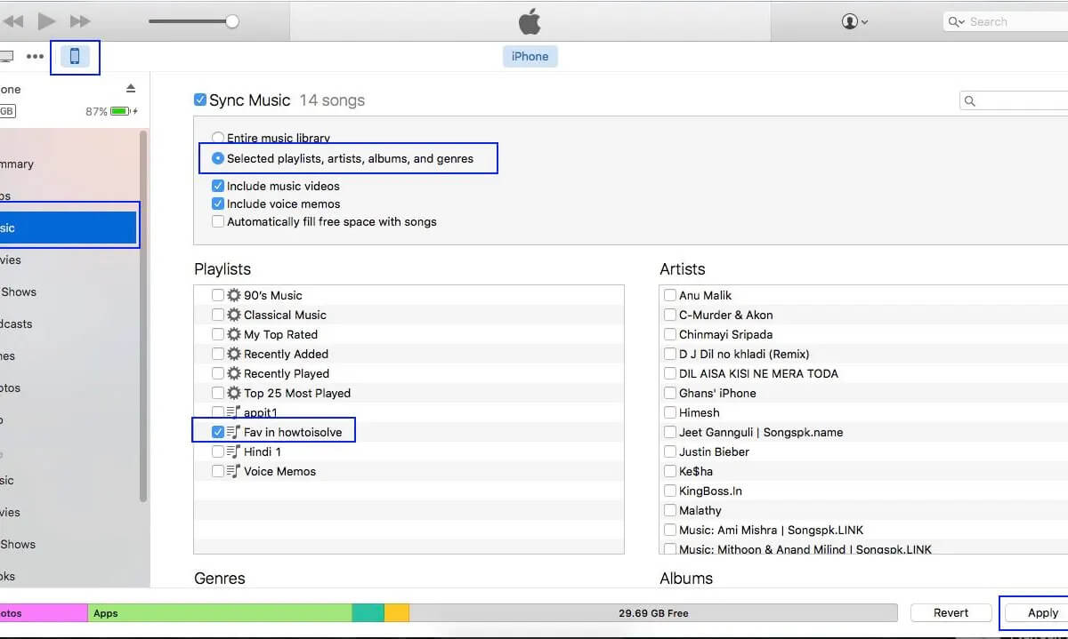Open the three-dot more menu
Screen dimensions: 1068x639
35,56
